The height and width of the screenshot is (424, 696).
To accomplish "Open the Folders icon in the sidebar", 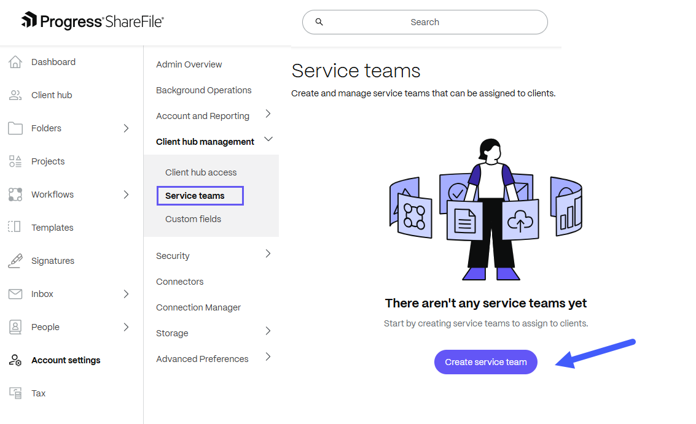I will [x=15, y=128].
